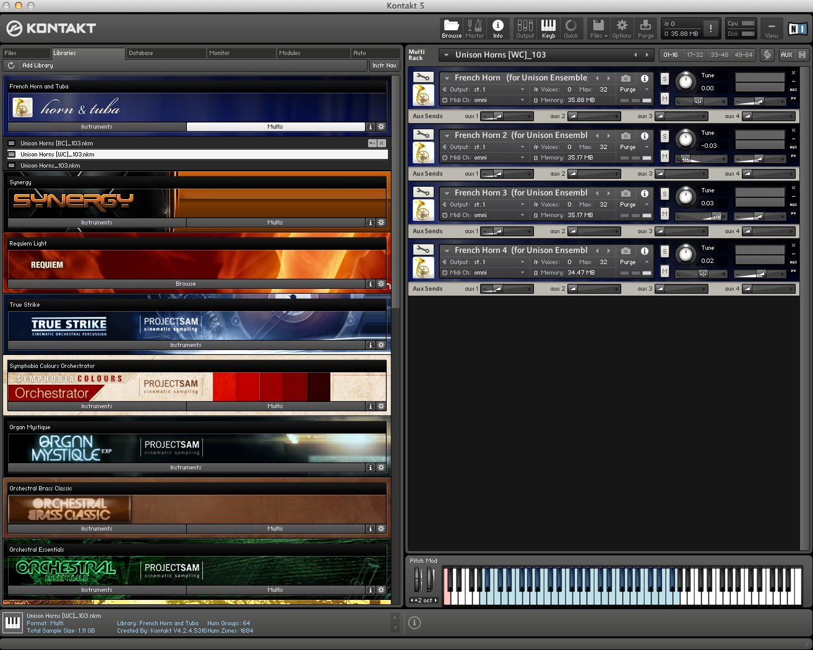Switch to the Modules tab
Screen dimensions: 813x650
[x=313, y=53]
